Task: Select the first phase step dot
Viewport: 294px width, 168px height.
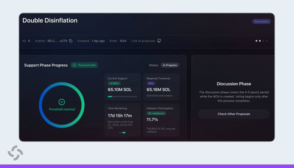Action: (x=256, y=41)
